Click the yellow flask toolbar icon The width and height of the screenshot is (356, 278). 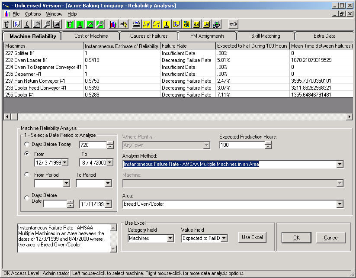click(167, 24)
